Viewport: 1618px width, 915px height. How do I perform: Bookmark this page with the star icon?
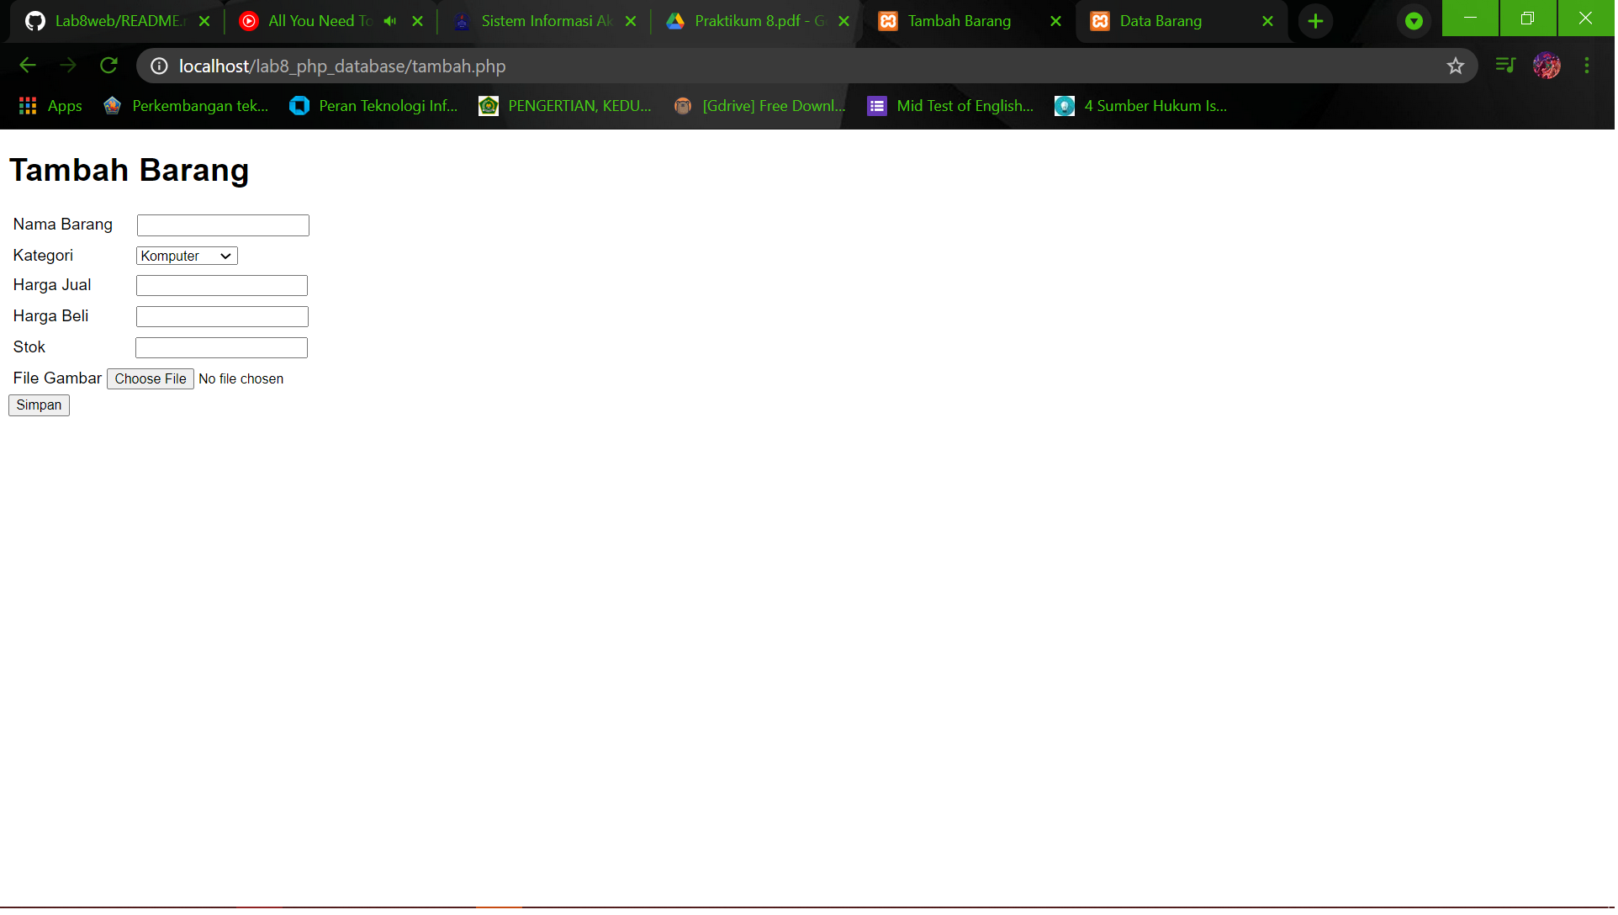1456,66
